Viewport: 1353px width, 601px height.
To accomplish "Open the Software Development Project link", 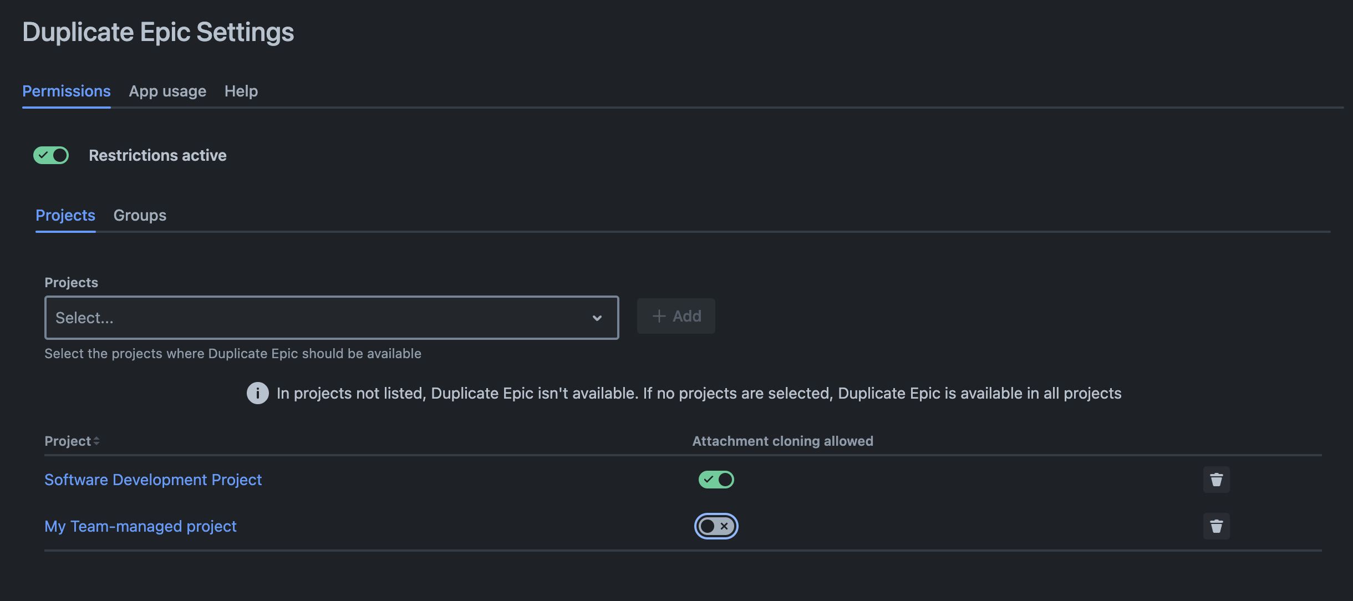I will click(x=153, y=480).
